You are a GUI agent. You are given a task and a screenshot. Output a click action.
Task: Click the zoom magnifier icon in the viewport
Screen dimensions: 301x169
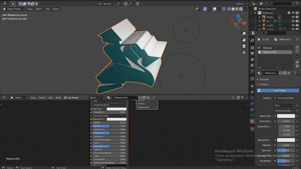click(244, 33)
